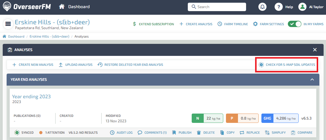
Task: Open Erskine Hills breadcrumb link
Action: (49, 36)
